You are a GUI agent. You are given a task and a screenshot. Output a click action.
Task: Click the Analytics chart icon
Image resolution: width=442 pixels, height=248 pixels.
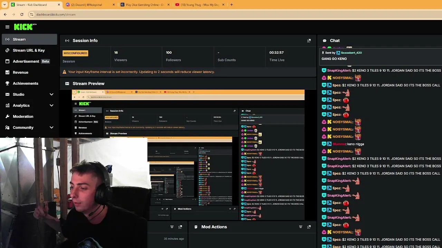click(x=7, y=105)
